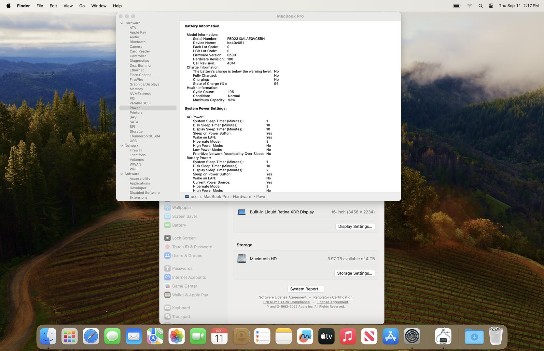Collapse the Software section in sidebar

tap(122, 174)
